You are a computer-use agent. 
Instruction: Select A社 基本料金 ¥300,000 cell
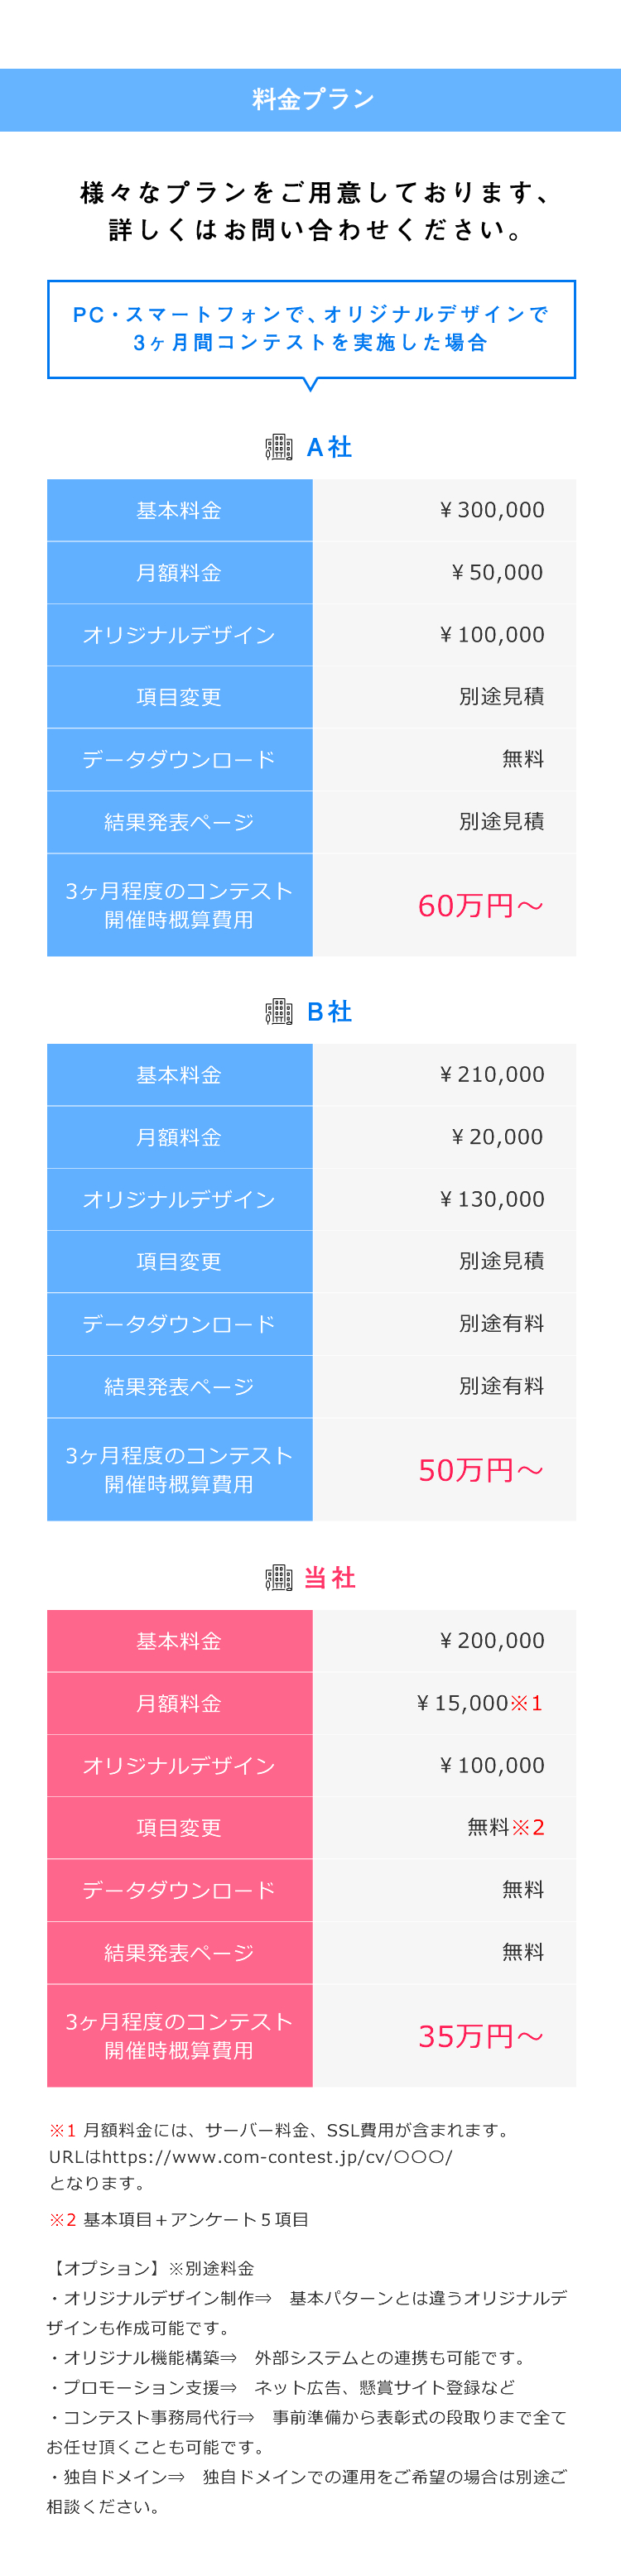pyautogui.click(x=444, y=510)
